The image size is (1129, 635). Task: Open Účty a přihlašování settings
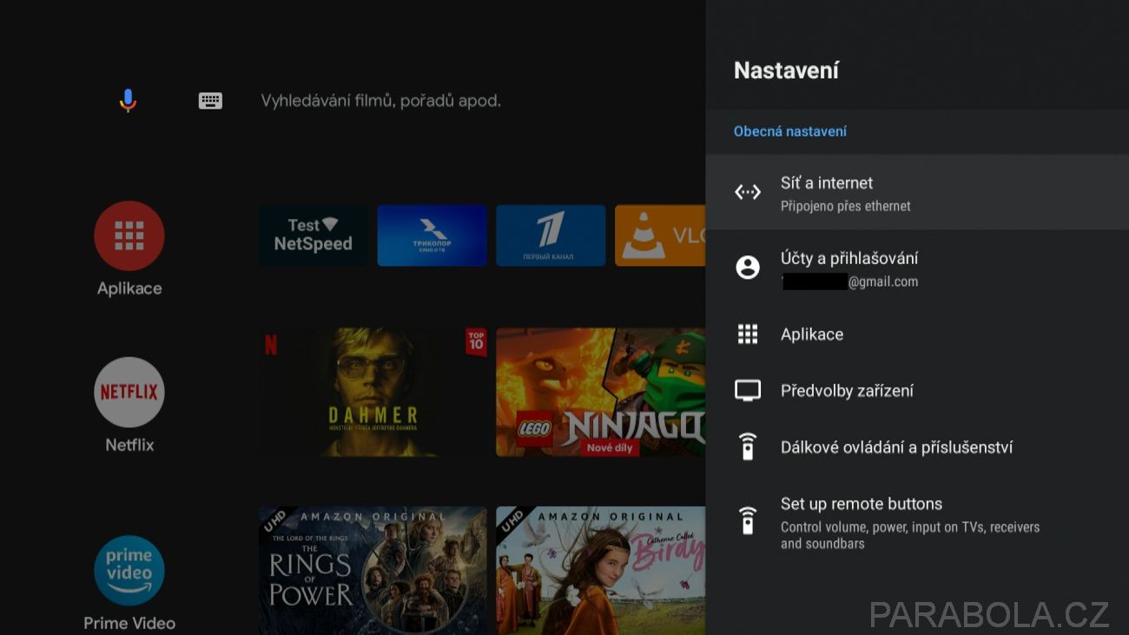point(917,268)
